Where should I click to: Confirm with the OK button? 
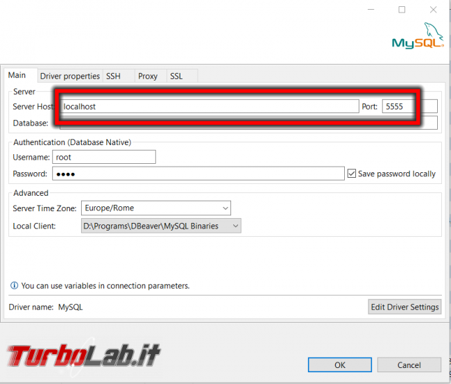tap(340, 365)
